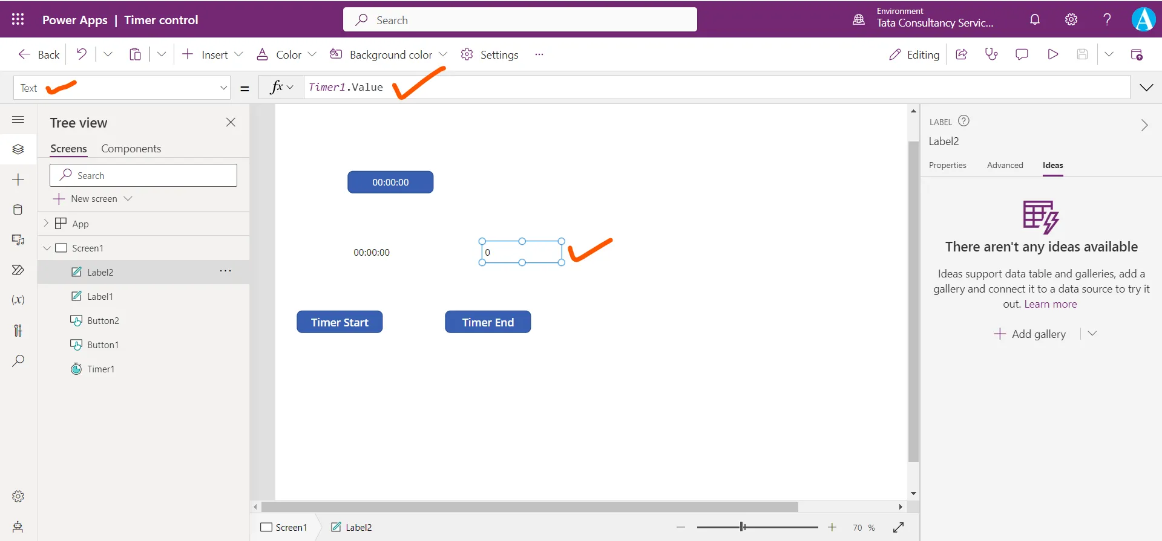Select Timer1 in tree view
This screenshot has width=1162, height=541.
pos(143,369)
